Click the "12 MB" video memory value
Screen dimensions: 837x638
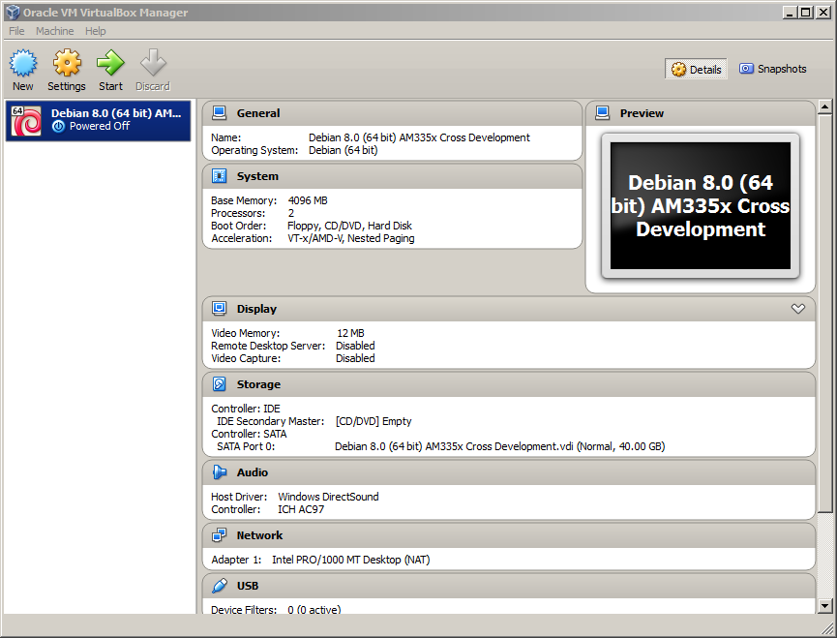[350, 333]
